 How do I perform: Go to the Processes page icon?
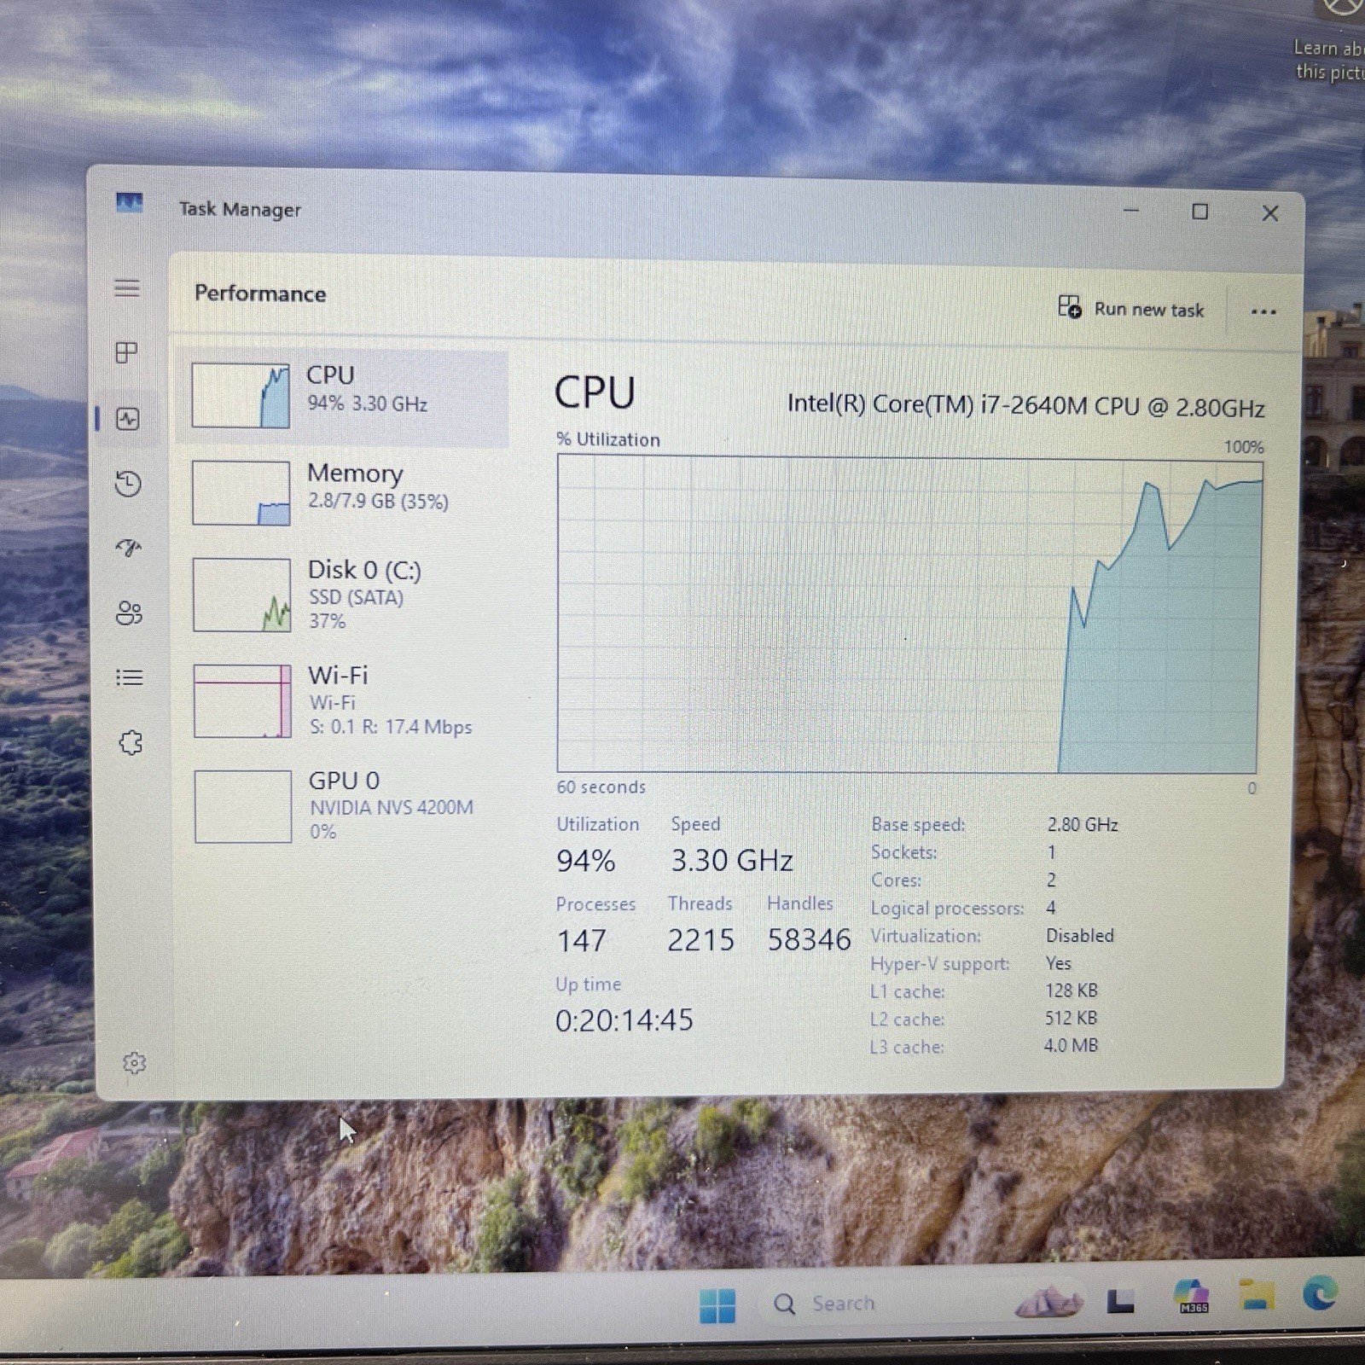tap(126, 352)
